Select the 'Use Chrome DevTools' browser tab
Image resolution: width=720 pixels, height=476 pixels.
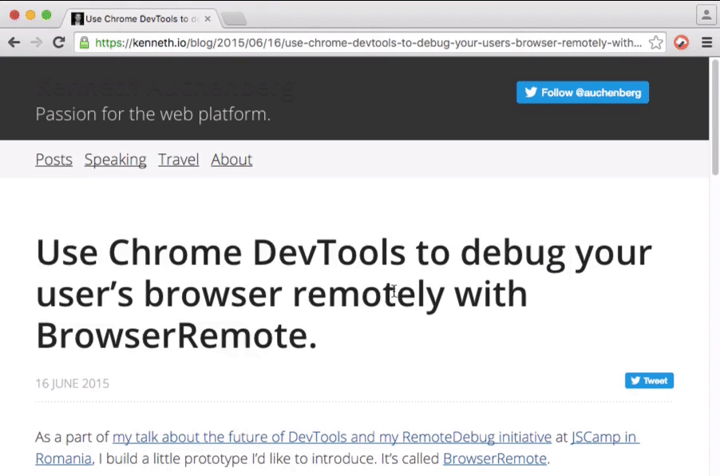coord(140,19)
